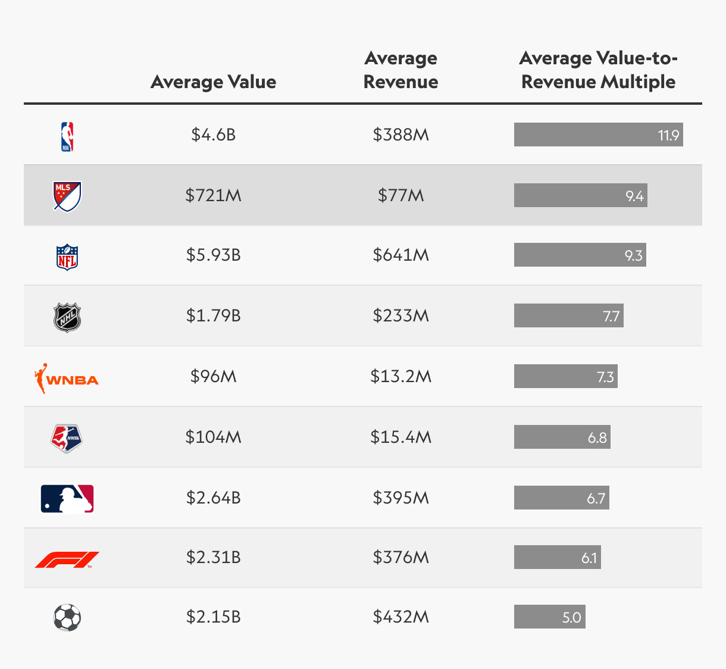Screen dimensions: 726x669
Task: Select the soccer ball icon
Action: tap(67, 618)
